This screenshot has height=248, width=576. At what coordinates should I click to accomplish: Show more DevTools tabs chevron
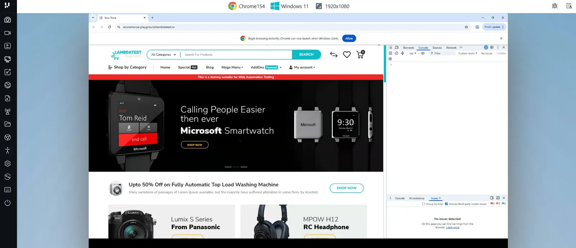[461, 48]
